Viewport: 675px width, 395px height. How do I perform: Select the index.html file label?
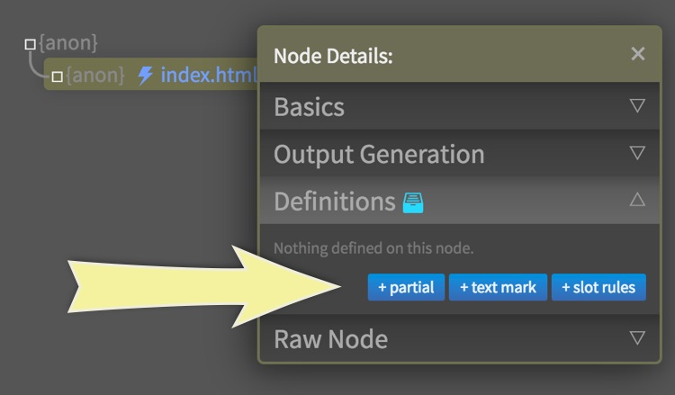(x=209, y=76)
